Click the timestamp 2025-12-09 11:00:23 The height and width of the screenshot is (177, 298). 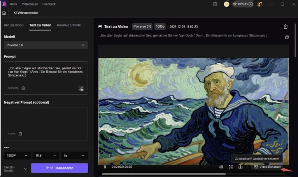tap(184, 27)
